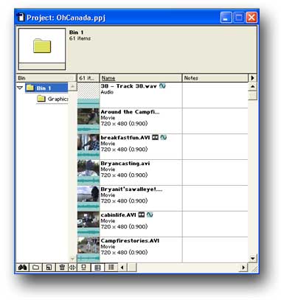Switch to Icon View

click(x=84, y=268)
